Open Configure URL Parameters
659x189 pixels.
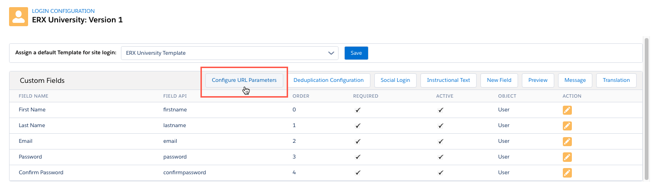click(x=244, y=80)
